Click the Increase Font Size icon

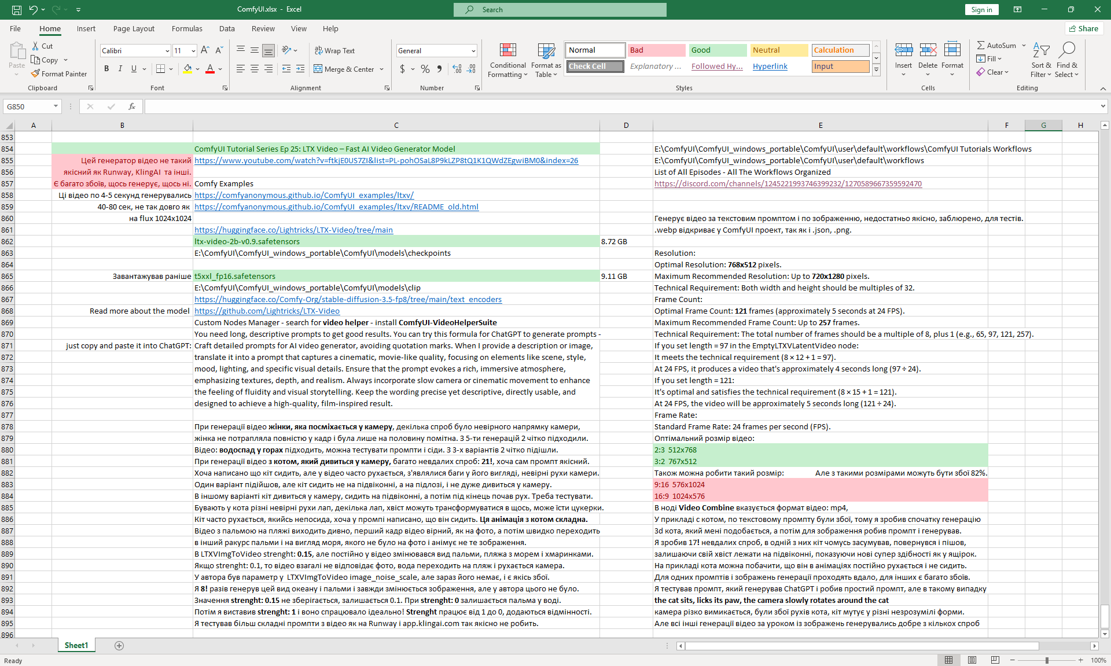point(205,50)
